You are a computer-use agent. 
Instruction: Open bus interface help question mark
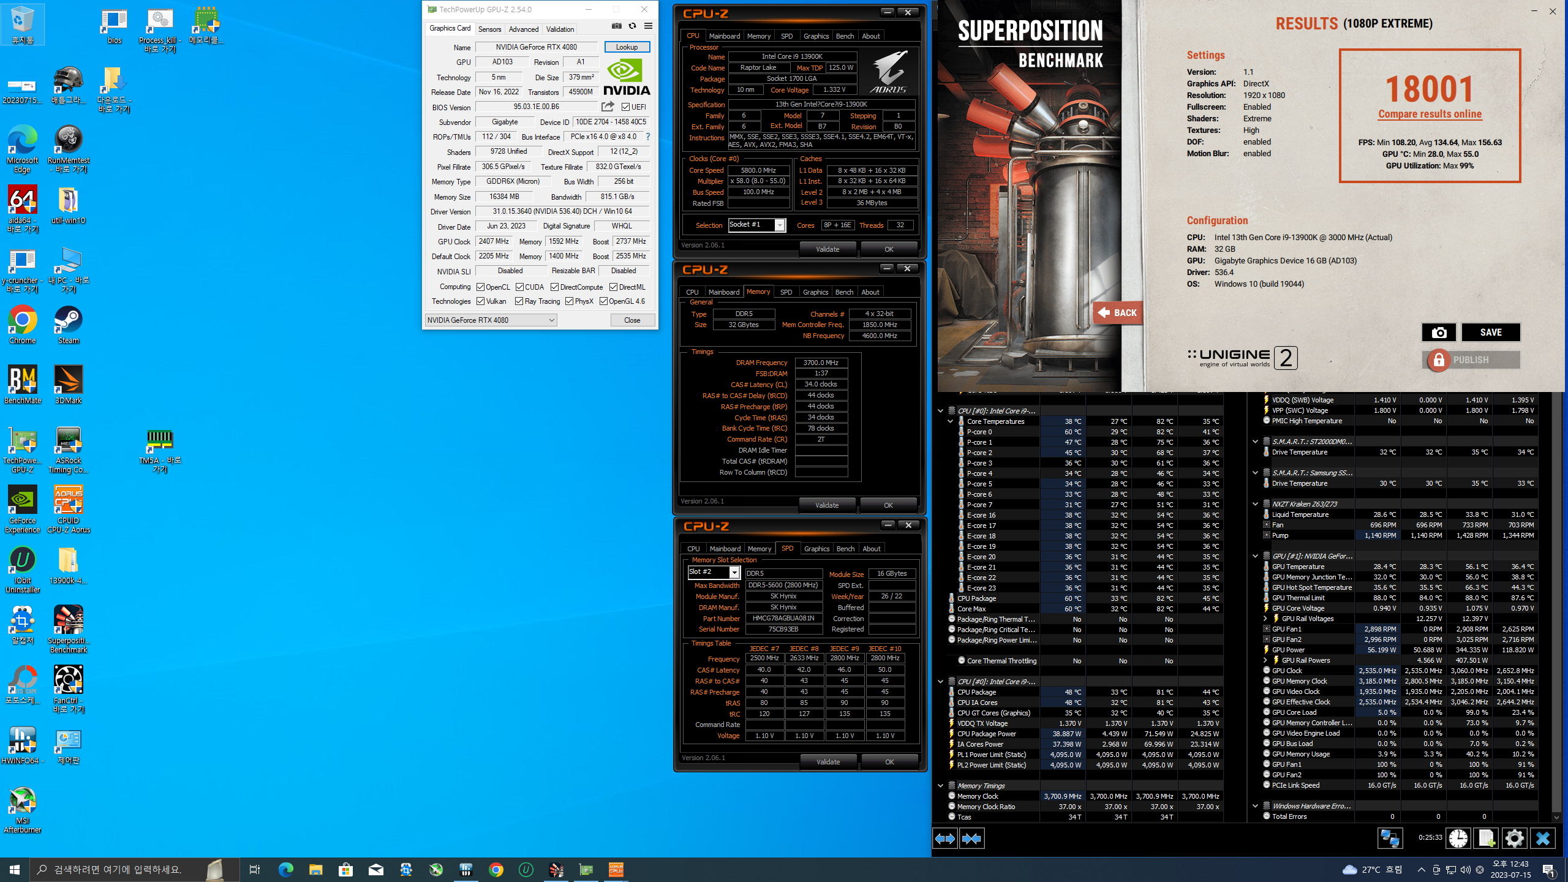[x=648, y=137]
